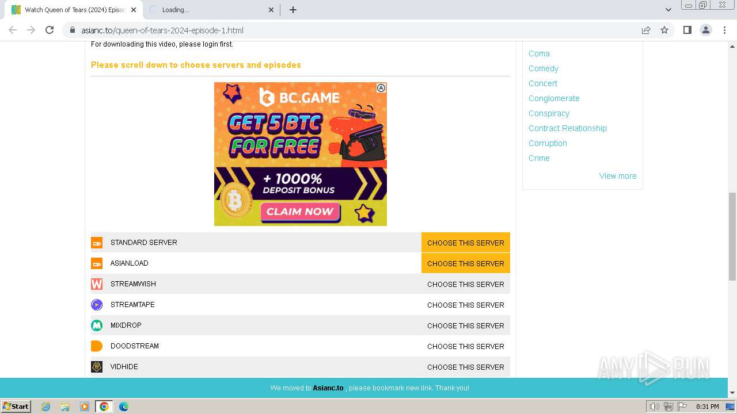
Task: Reload the page
Action: [50, 30]
